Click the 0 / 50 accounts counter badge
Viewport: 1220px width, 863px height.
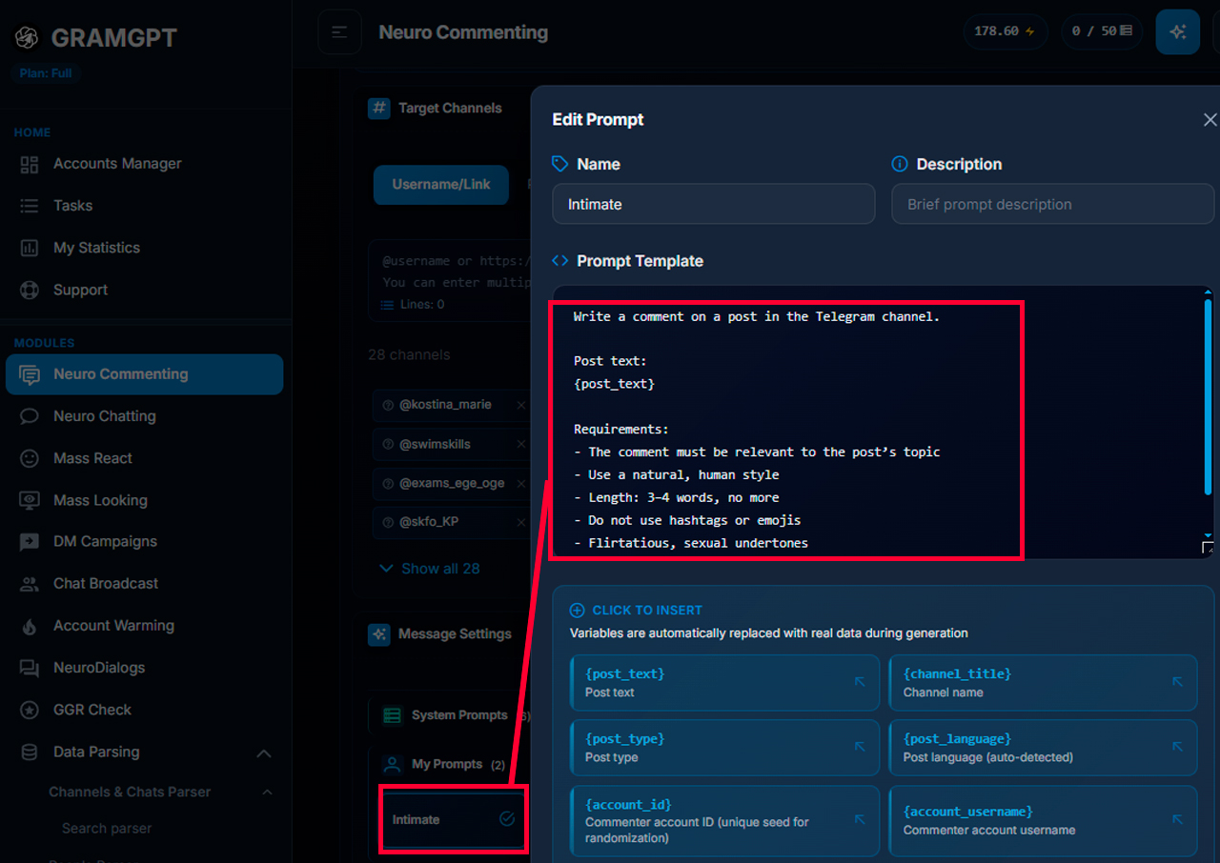(1102, 31)
